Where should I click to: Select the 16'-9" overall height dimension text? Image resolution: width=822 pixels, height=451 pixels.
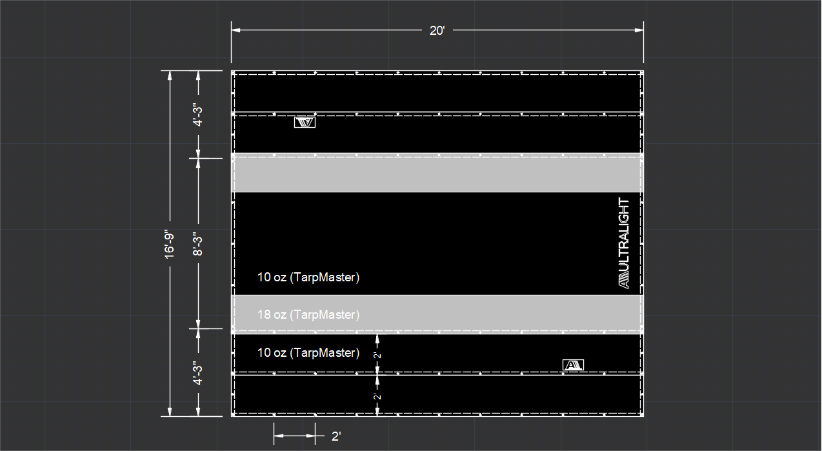click(169, 245)
